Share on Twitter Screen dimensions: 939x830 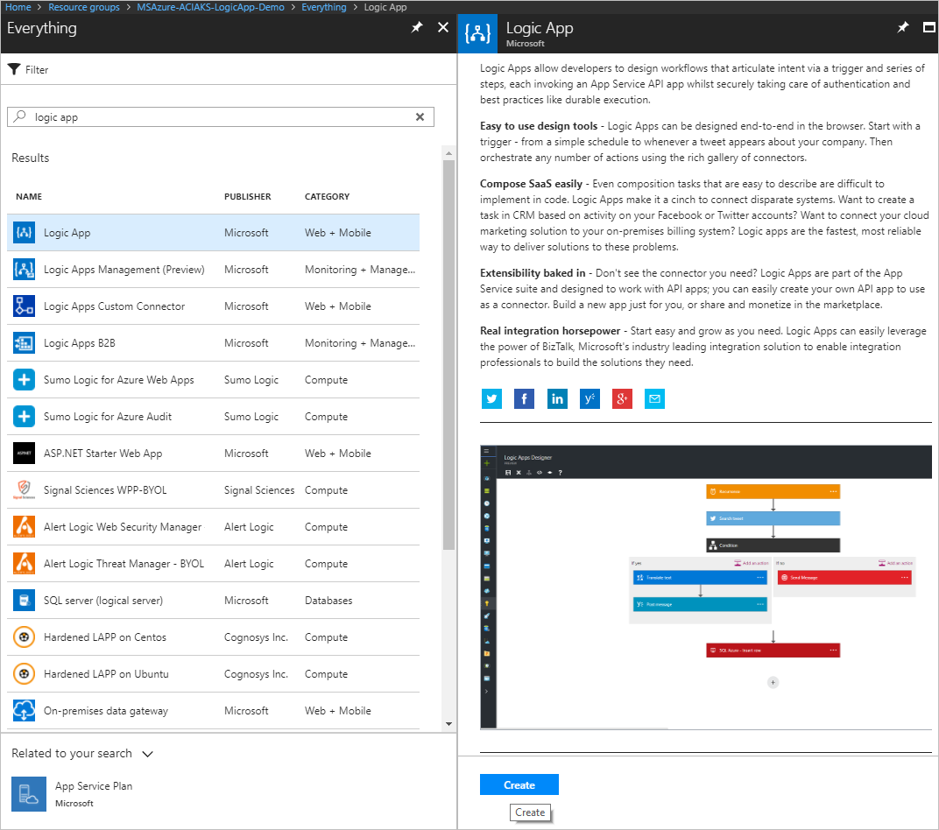click(x=491, y=398)
